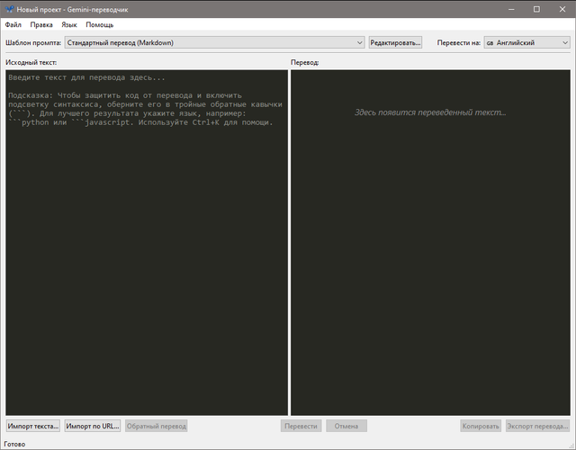Expand the Шаблон промпта dropdown

(214, 42)
